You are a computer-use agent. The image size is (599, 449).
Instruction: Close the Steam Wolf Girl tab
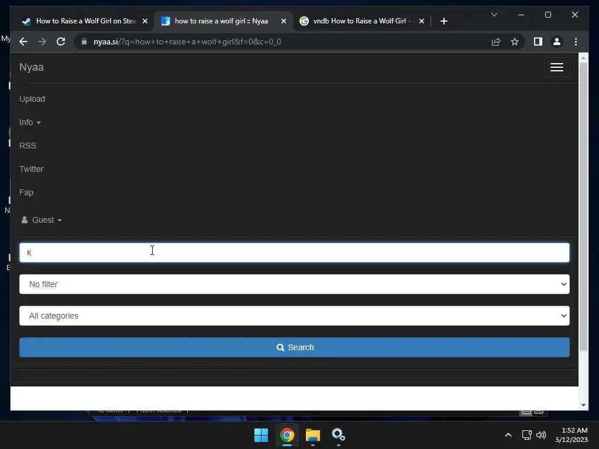(x=145, y=21)
